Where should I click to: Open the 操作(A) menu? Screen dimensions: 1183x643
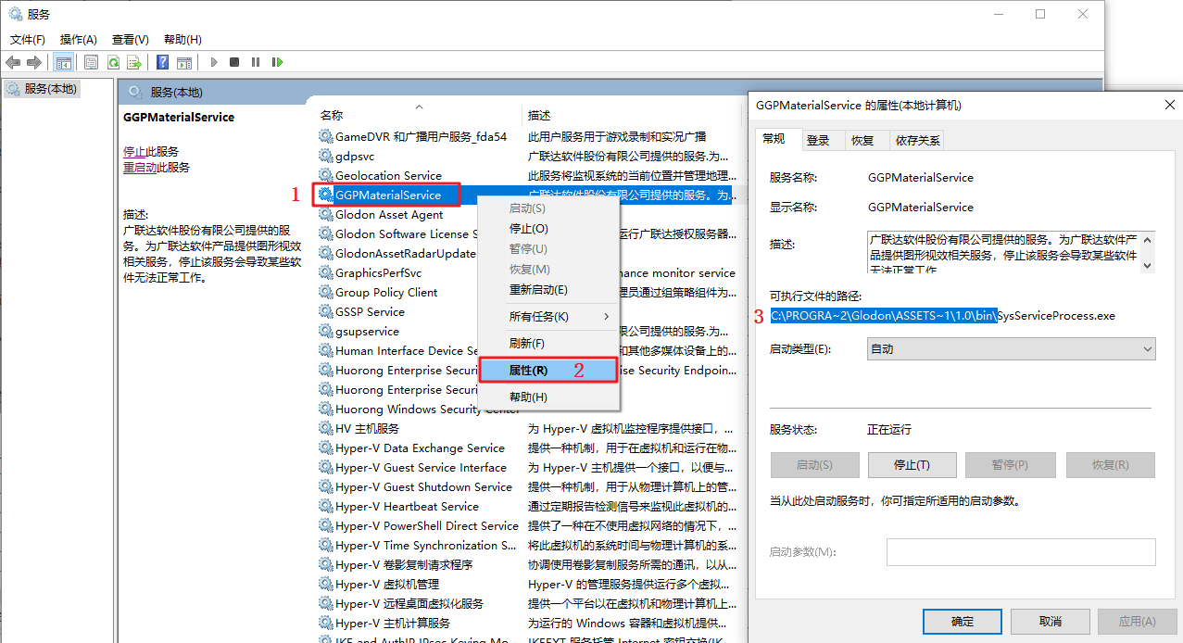click(x=78, y=40)
